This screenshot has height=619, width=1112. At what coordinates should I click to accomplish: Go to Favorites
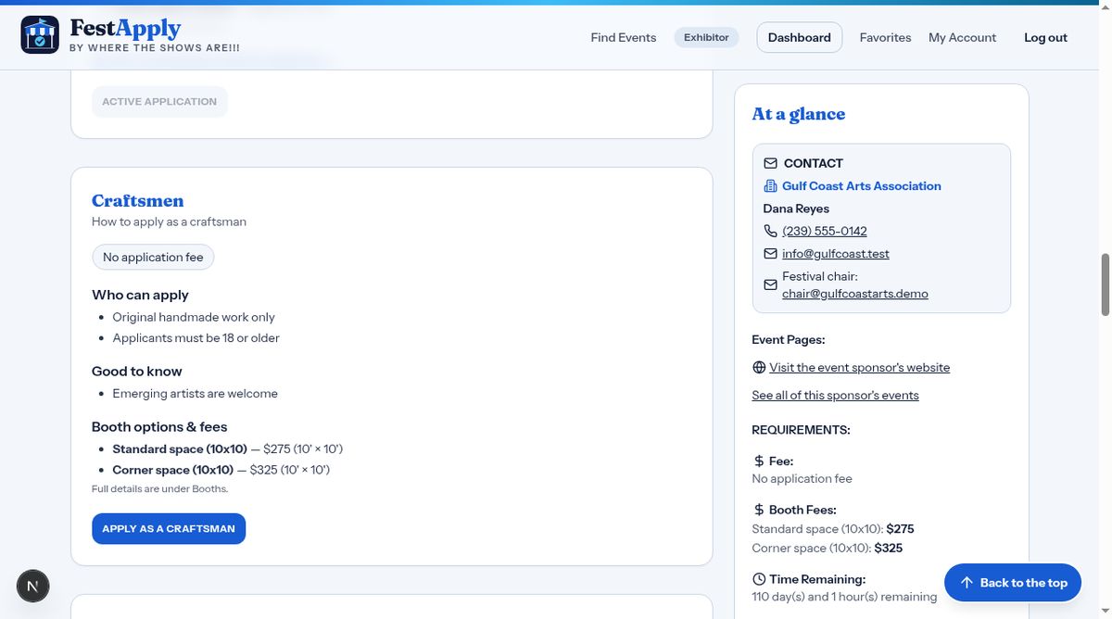886,38
